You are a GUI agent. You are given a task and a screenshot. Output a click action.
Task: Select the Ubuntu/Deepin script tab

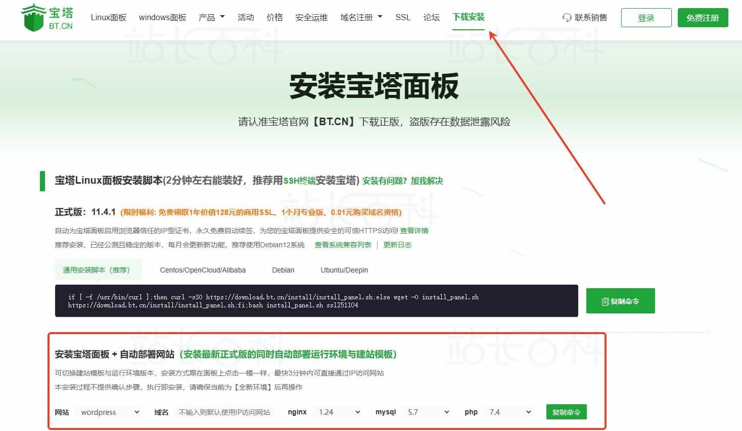pos(344,270)
